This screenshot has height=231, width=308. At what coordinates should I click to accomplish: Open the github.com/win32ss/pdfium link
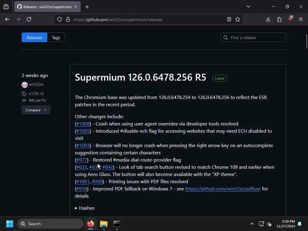point(223,189)
